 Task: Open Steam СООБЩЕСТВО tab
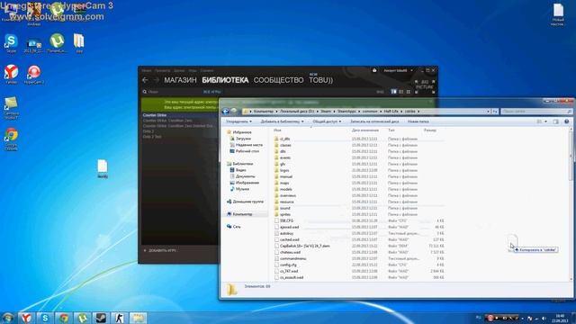coord(278,80)
